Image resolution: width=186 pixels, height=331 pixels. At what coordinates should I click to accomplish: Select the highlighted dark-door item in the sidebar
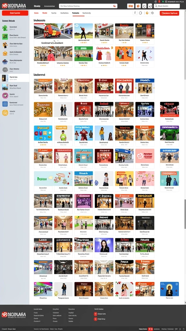tap(15, 78)
